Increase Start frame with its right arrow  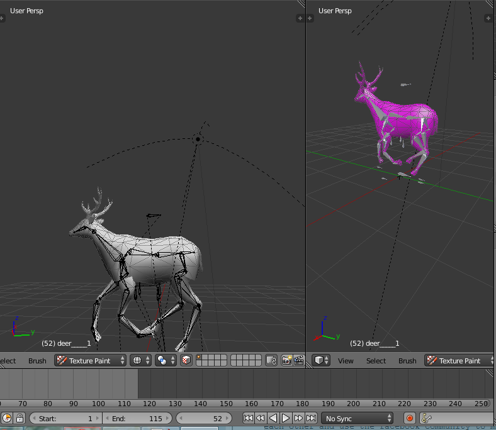click(x=98, y=418)
